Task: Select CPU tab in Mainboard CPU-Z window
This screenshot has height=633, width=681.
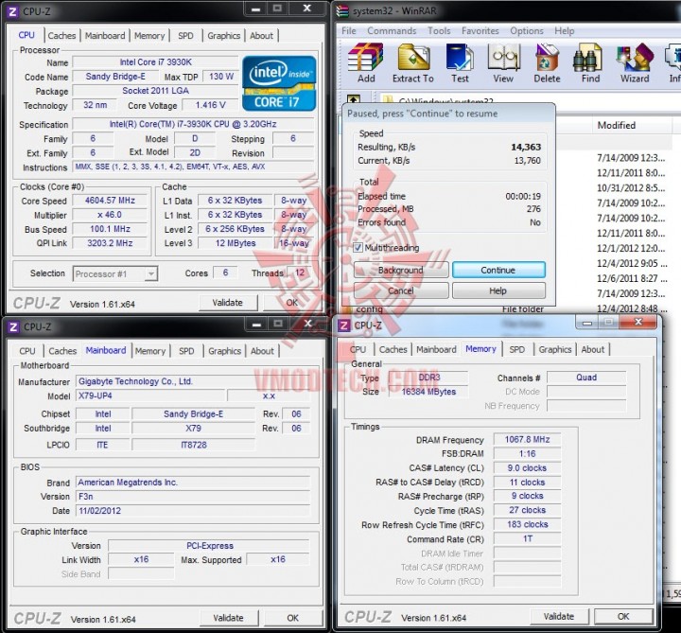Action: click(26, 351)
